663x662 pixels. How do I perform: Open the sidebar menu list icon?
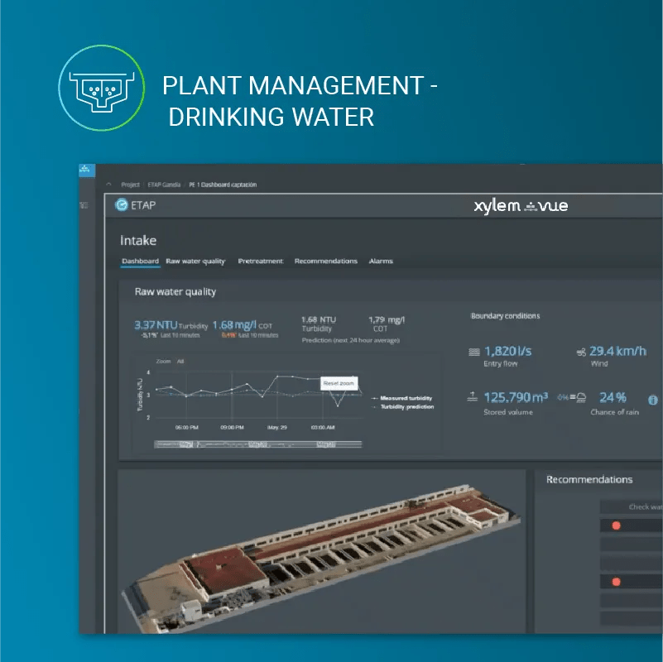[x=84, y=205]
